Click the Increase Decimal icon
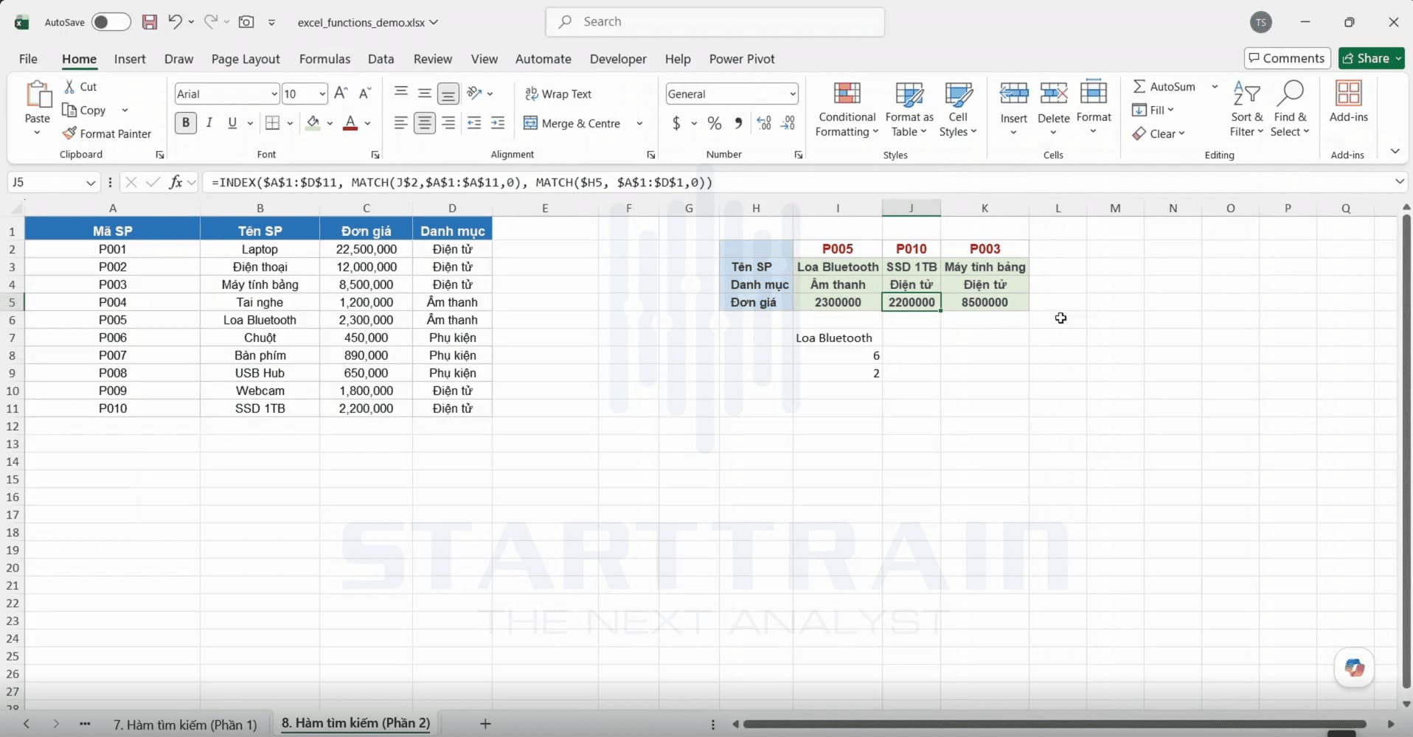1413x737 pixels. (x=764, y=123)
